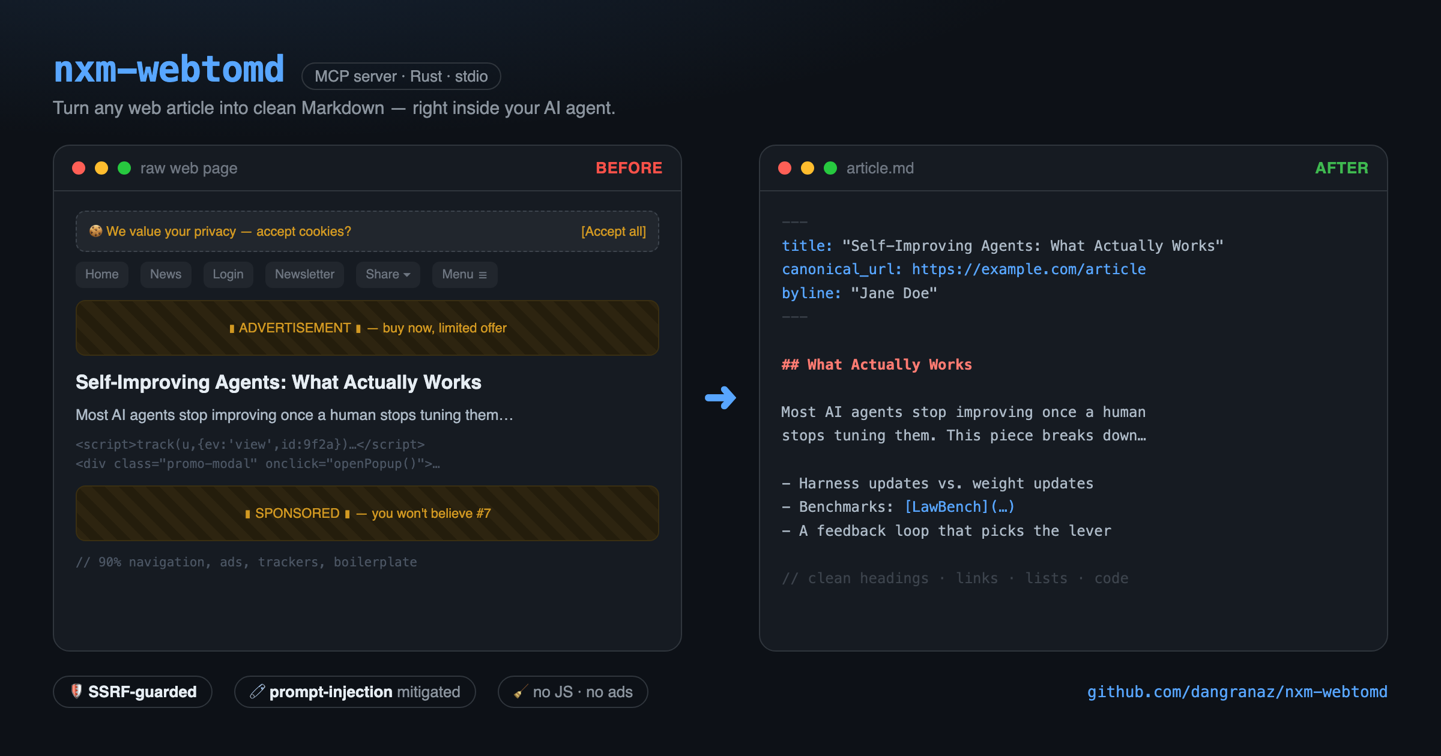Click the title front-matter line
1441x756 pixels.
(x=1002, y=246)
